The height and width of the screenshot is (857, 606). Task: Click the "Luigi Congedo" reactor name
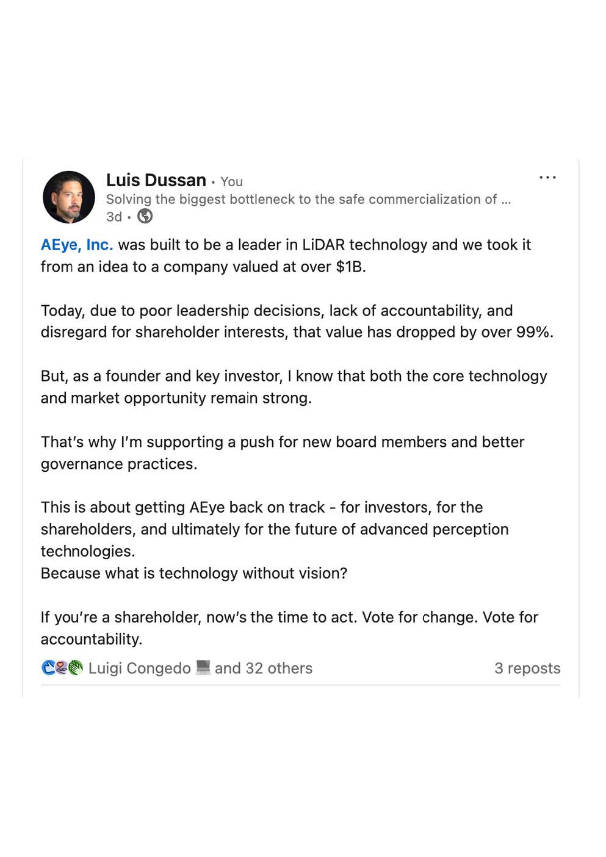(x=139, y=668)
